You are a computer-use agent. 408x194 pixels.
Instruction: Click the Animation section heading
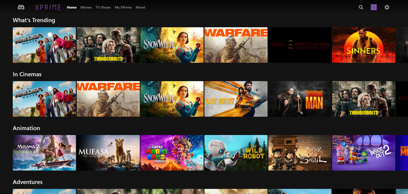[26, 128]
